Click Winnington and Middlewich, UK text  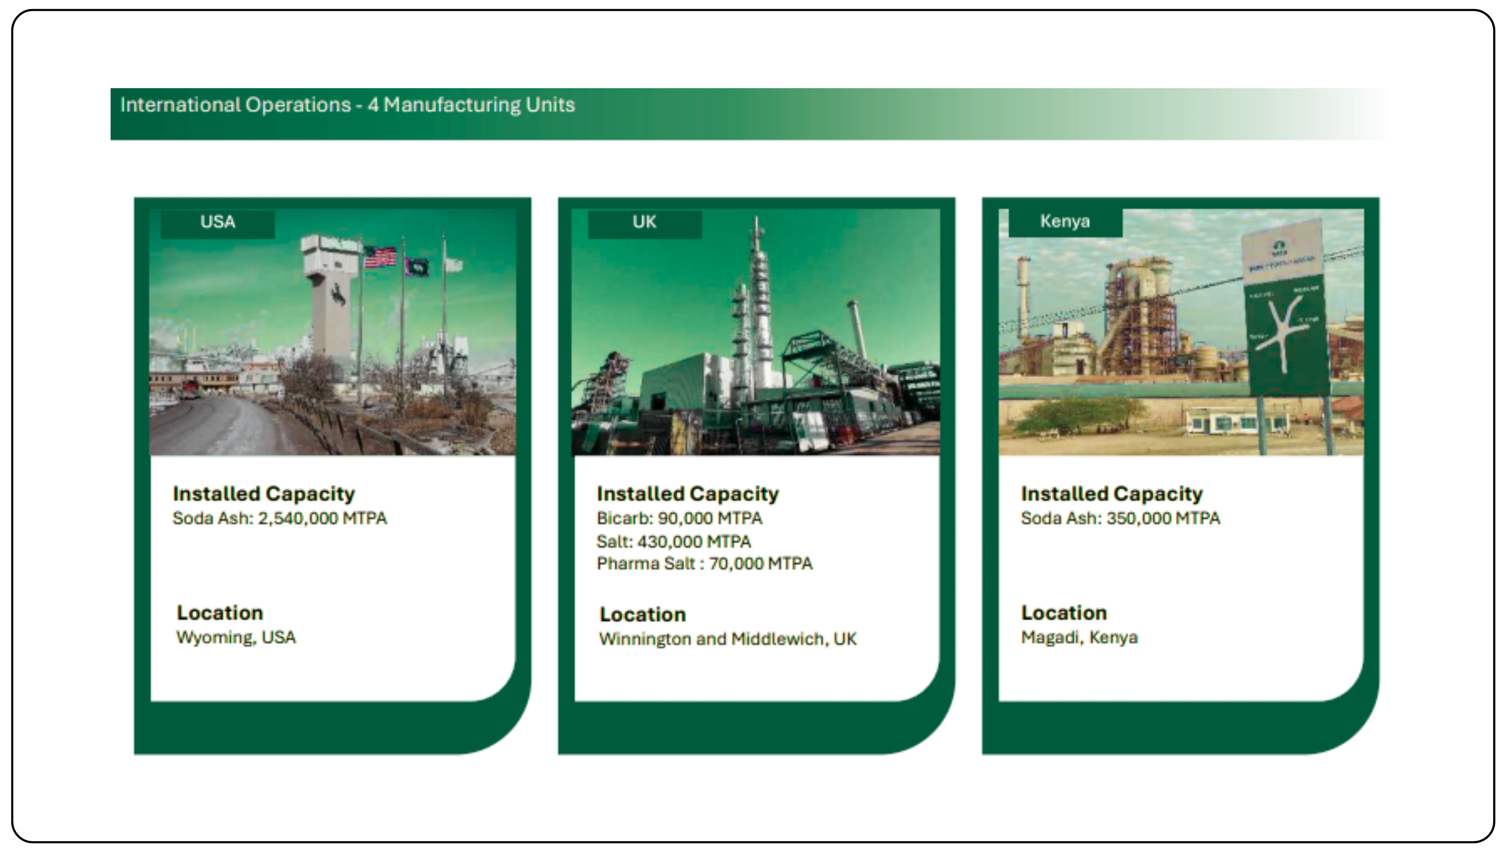pyautogui.click(x=728, y=639)
